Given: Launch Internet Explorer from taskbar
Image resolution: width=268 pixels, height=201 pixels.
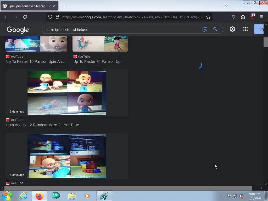Looking at the screenshot, I should [x=23, y=196].
